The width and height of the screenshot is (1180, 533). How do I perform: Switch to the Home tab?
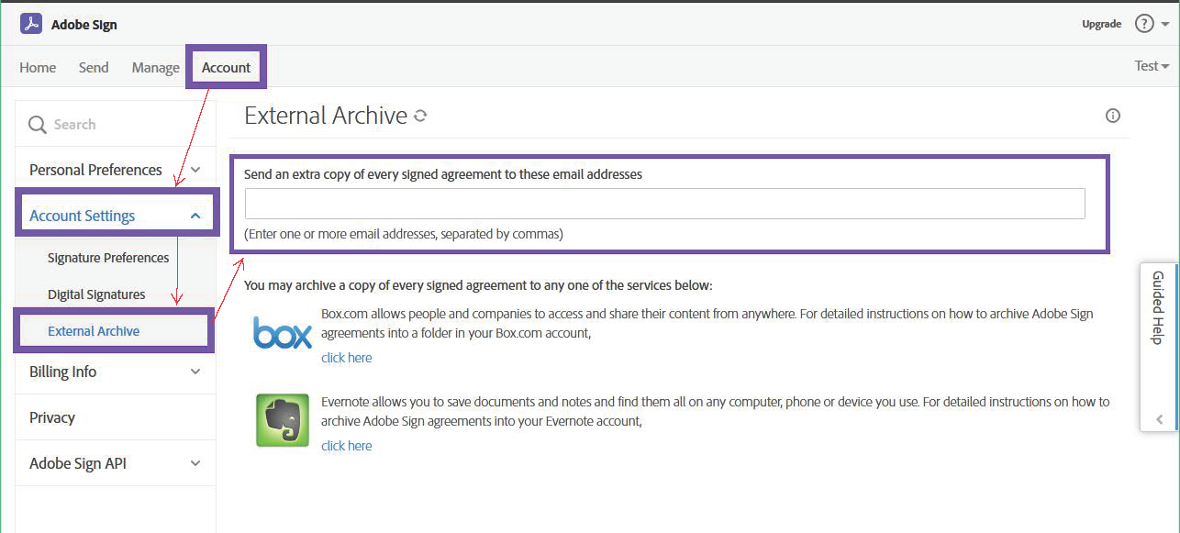pyautogui.click(x=38, y=67)
